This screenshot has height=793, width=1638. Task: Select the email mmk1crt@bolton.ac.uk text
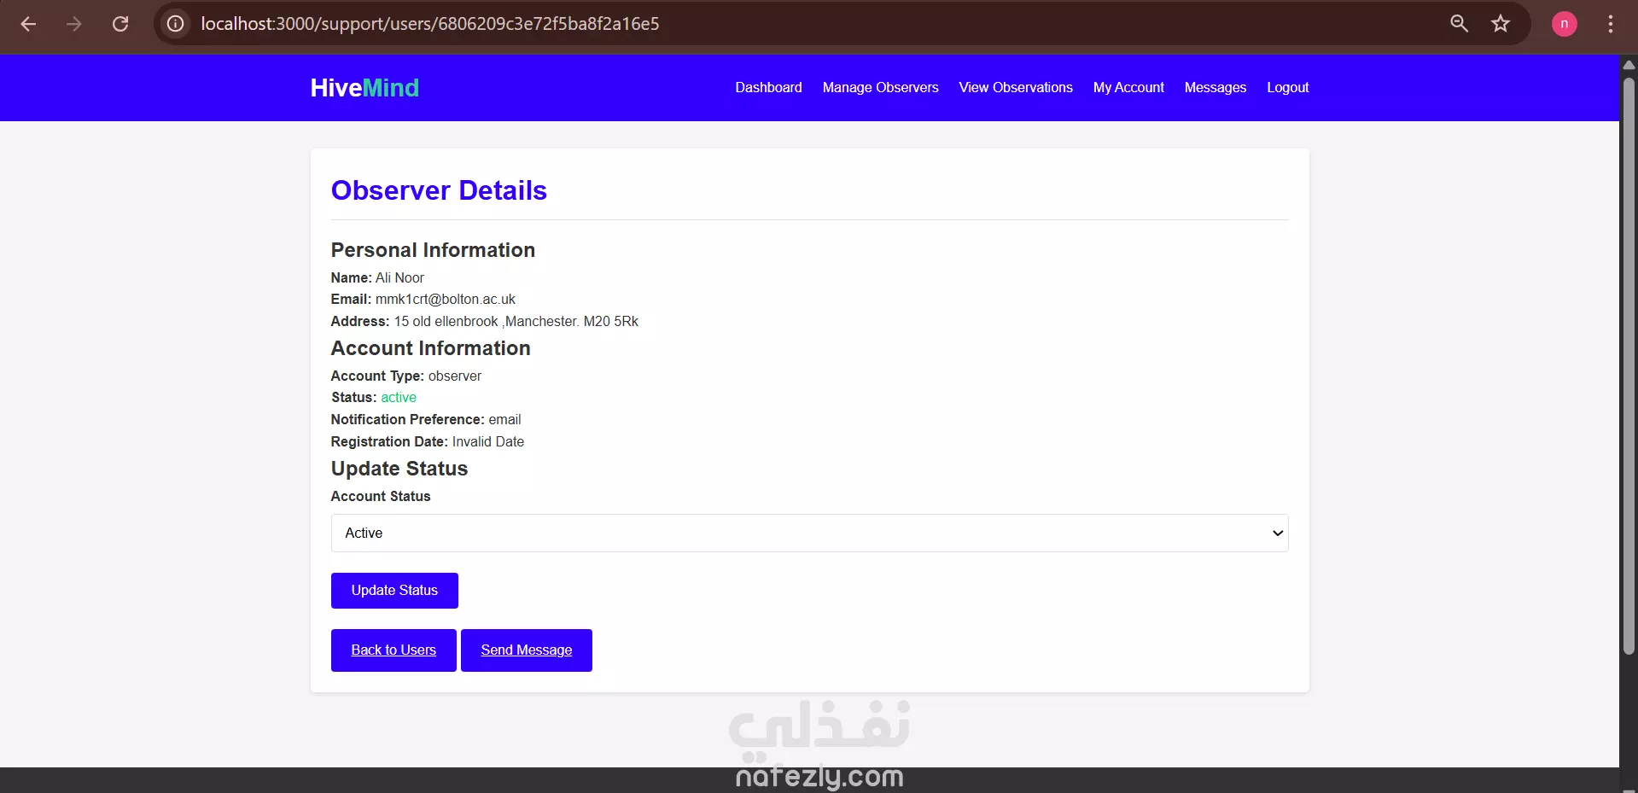pyautogui.click(x=446, y=300)
